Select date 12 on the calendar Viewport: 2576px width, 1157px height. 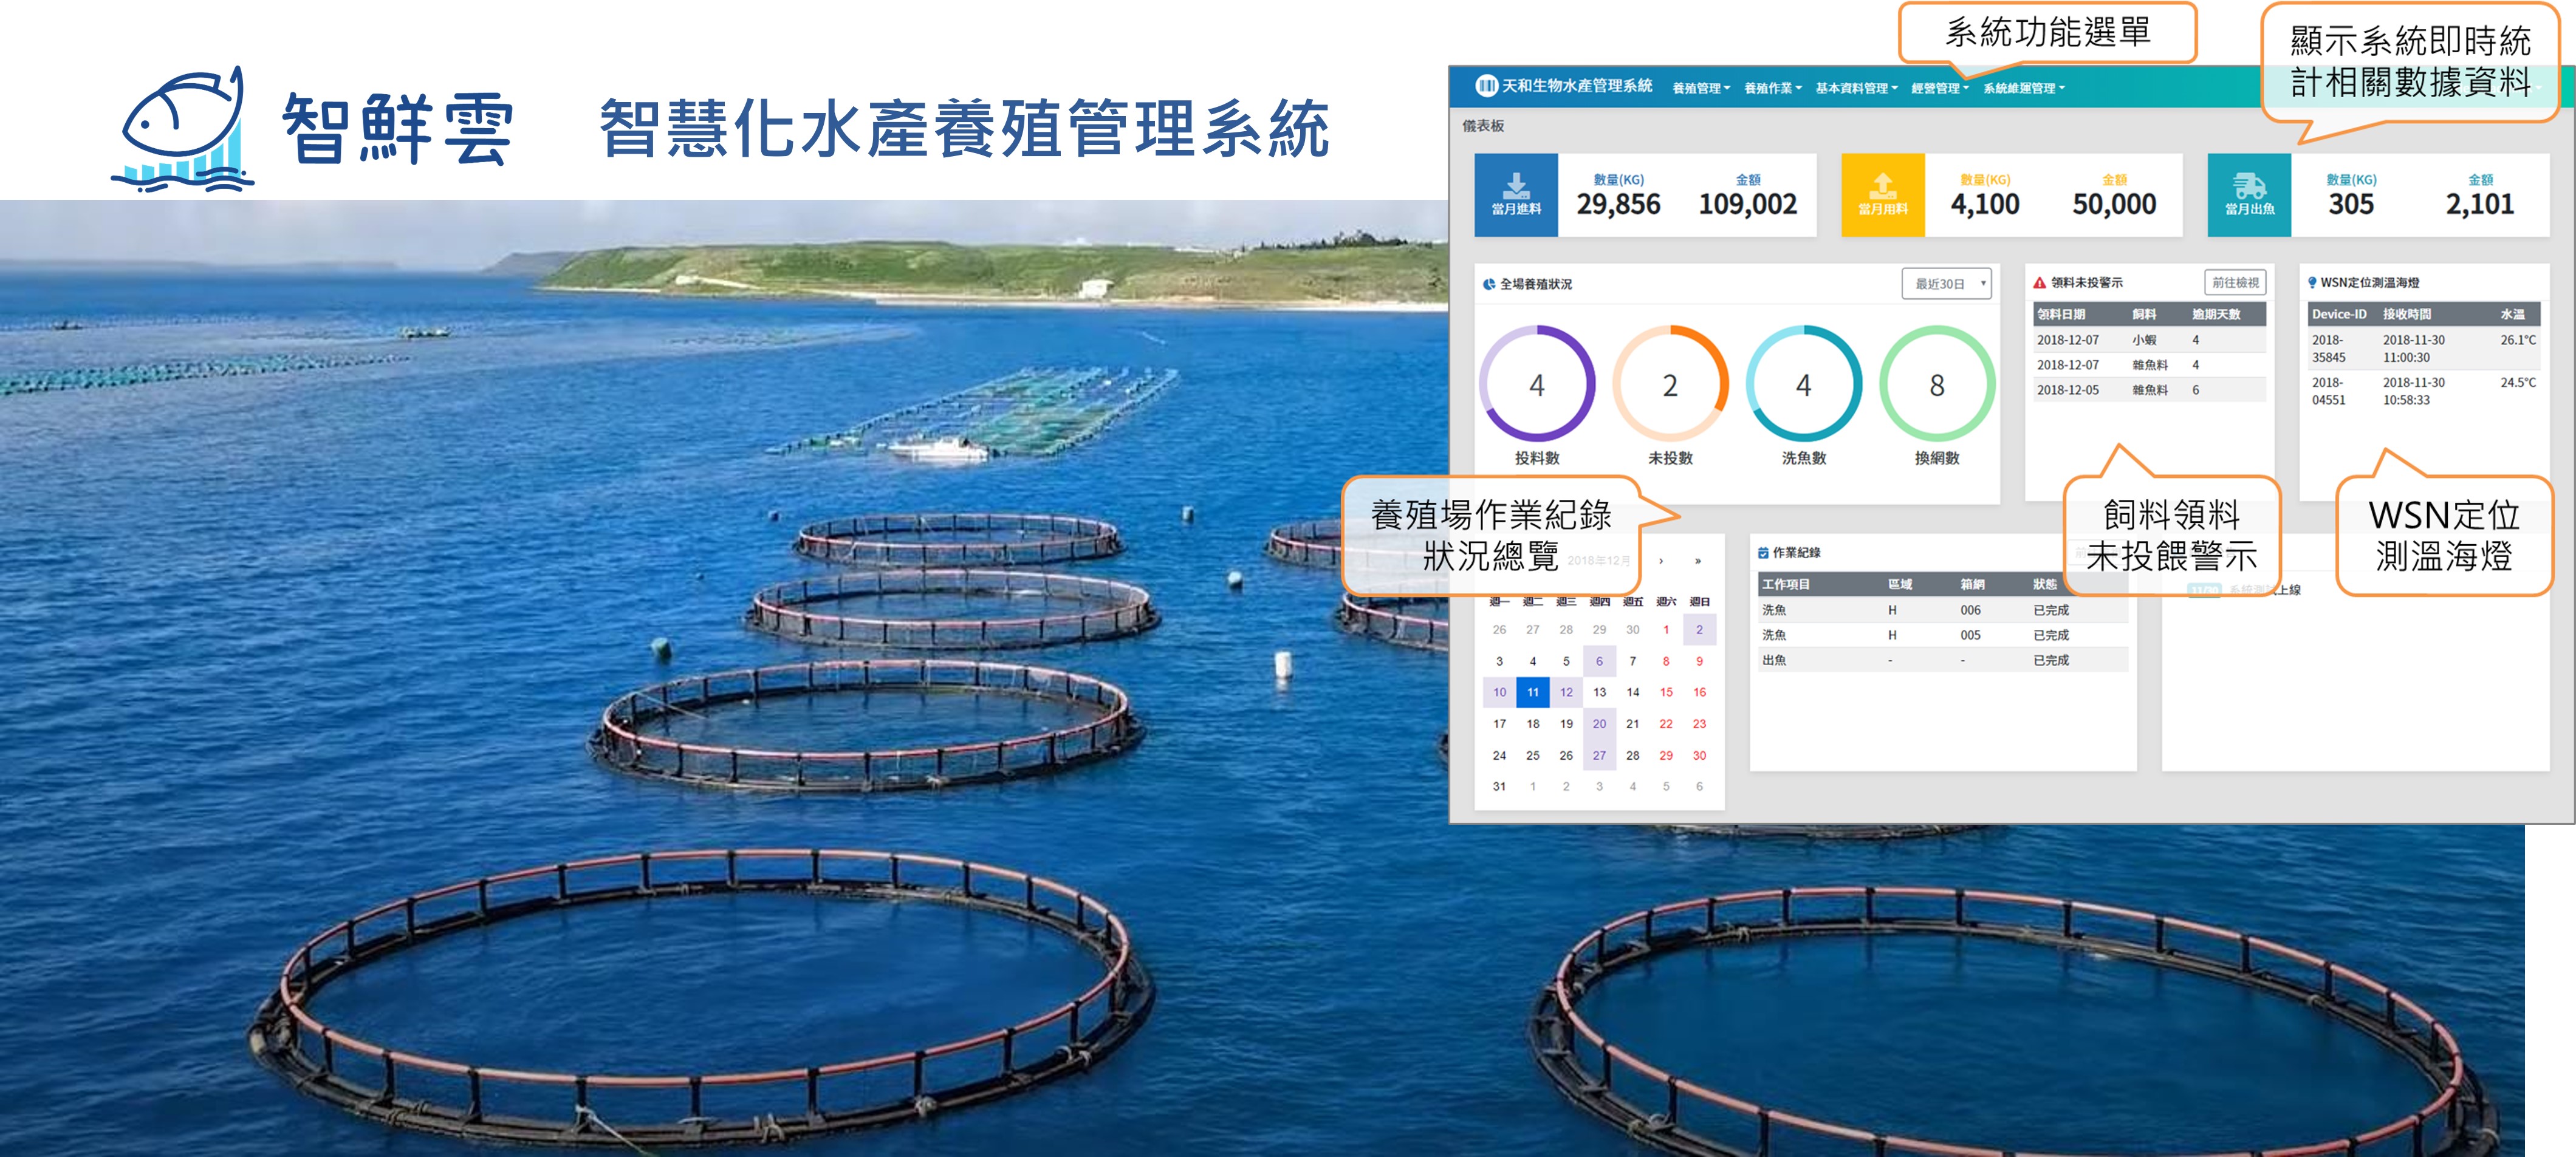1566,692
